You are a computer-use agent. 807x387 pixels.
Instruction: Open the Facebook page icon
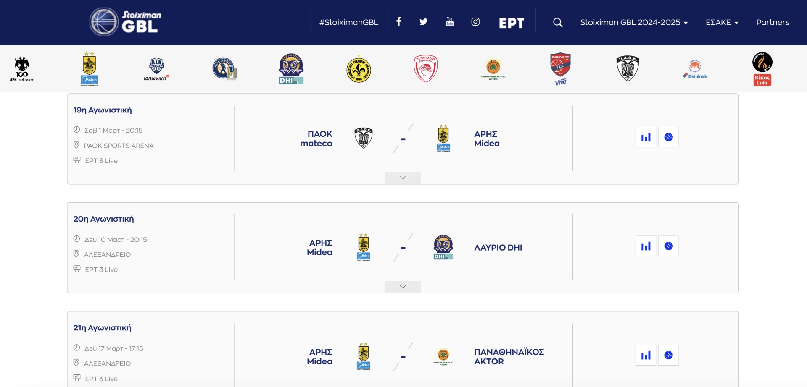tap(399, 21)
